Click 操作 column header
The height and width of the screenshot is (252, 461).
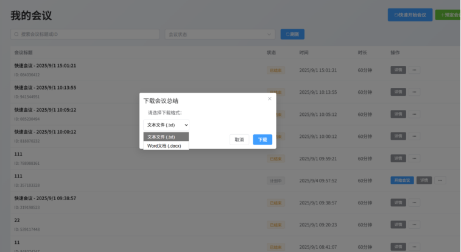click(x=395, y=52)
